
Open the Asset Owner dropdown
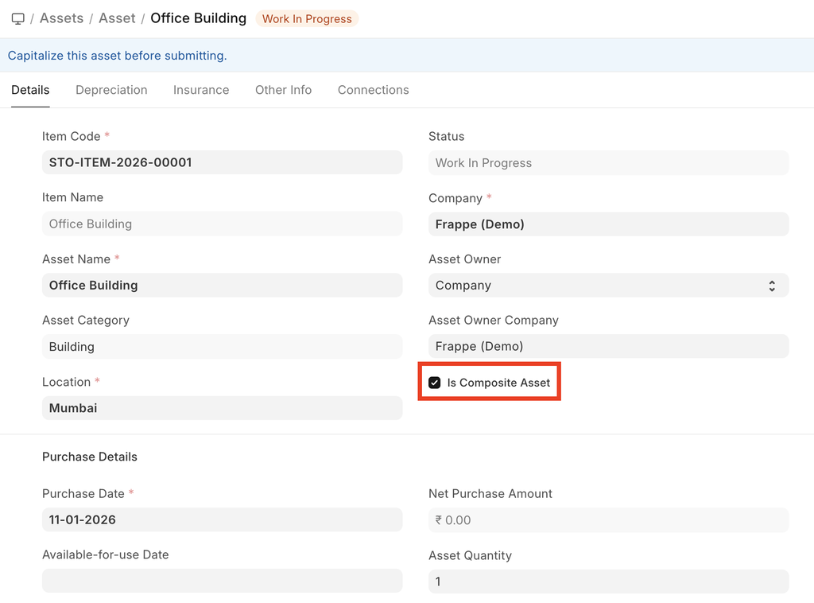point(608,286)
